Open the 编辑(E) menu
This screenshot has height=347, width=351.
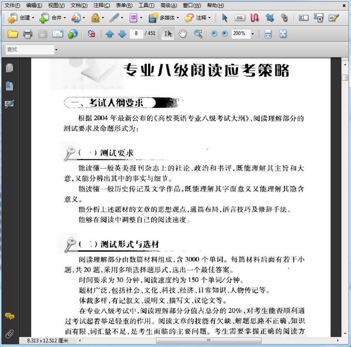click(34, 5)
